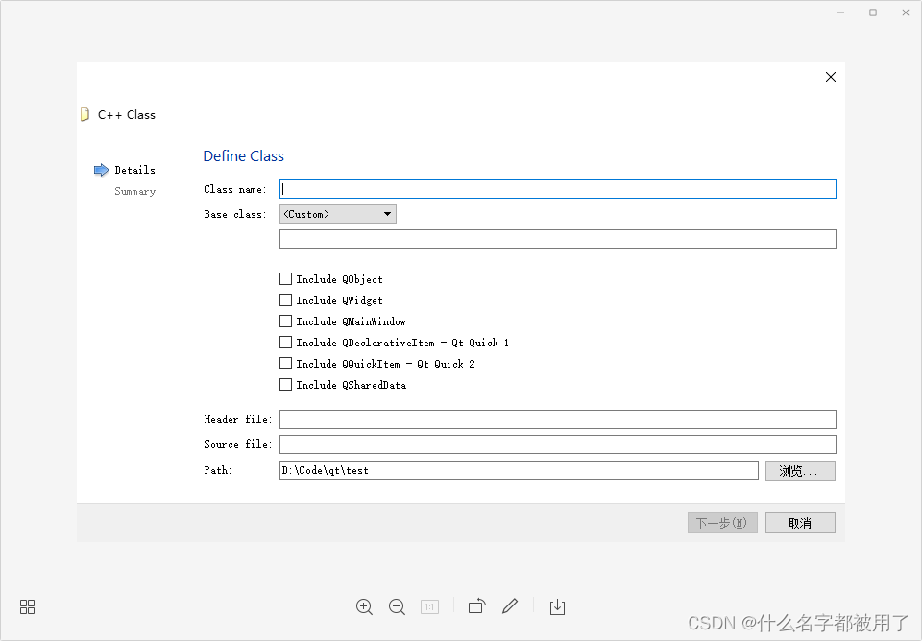
Task: Select the Details wizard step
Action: 134,170
